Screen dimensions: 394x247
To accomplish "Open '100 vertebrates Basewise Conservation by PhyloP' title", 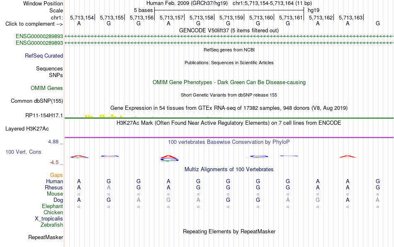I will (x=229, y=142).
